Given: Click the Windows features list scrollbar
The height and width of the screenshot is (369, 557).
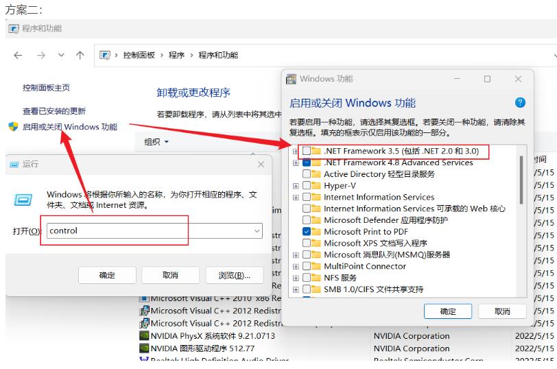Looking at the screenshot, I should coord(521,180).
